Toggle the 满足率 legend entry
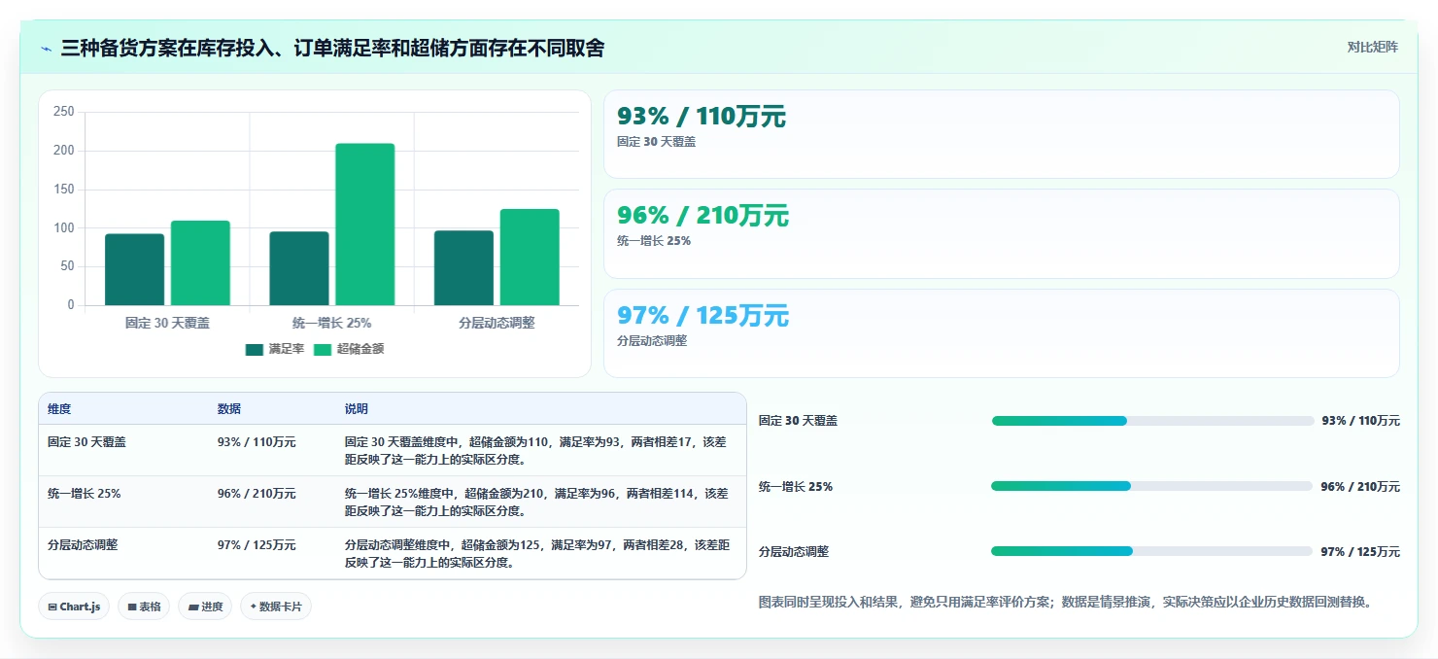1438x659 pixels. [275, 349]
